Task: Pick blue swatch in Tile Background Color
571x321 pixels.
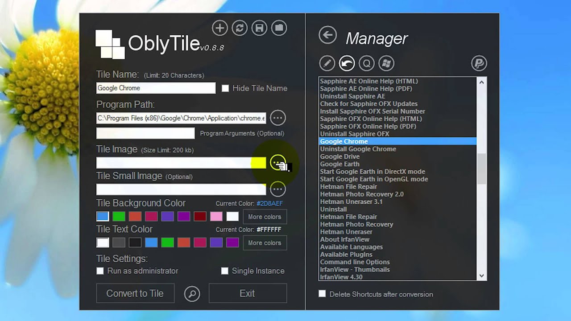Action: (x=103, y=217)
